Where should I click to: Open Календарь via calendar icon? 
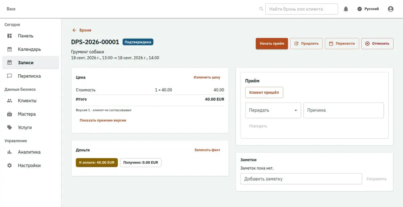(10, 49)
